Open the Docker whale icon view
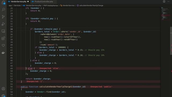The height and width of the screenshot is (97, 172). [3, 53]
